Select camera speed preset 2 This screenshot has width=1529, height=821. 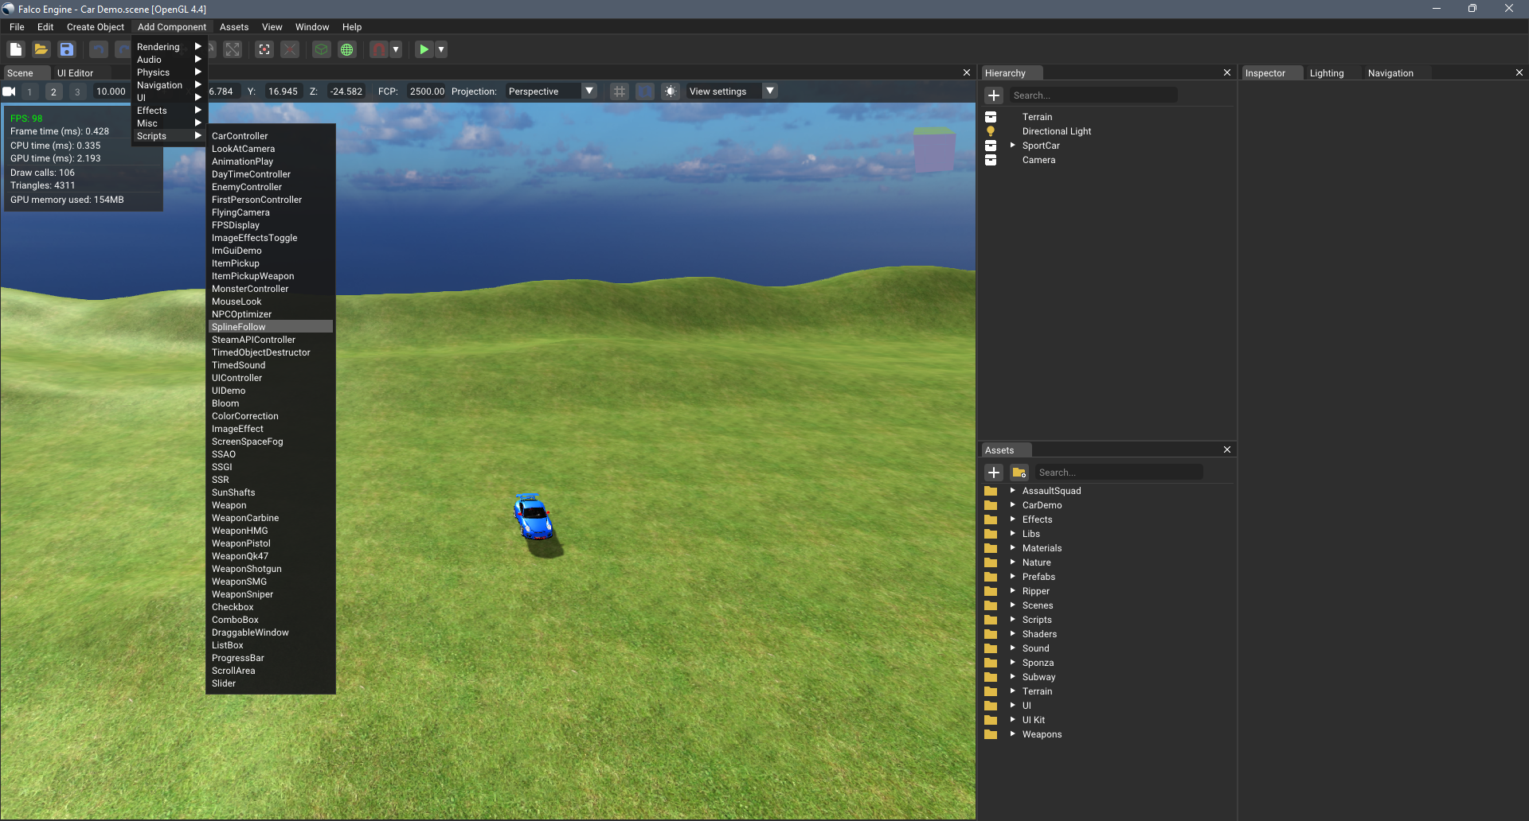pyautogui.click(x=53, y=91)
